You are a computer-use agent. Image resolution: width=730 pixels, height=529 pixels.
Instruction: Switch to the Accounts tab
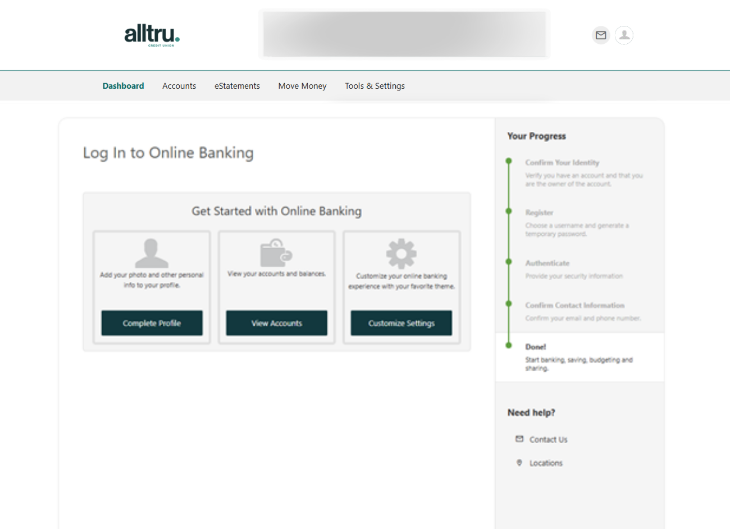179,85
